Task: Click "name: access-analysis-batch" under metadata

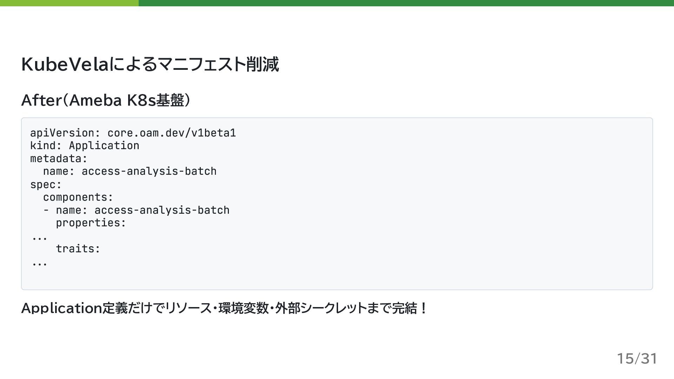Action: tap(130, 172)
